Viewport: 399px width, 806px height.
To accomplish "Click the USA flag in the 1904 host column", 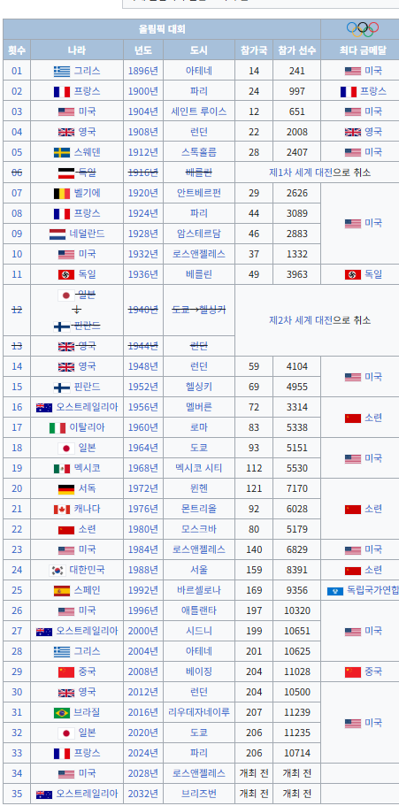I will (66, 111).
